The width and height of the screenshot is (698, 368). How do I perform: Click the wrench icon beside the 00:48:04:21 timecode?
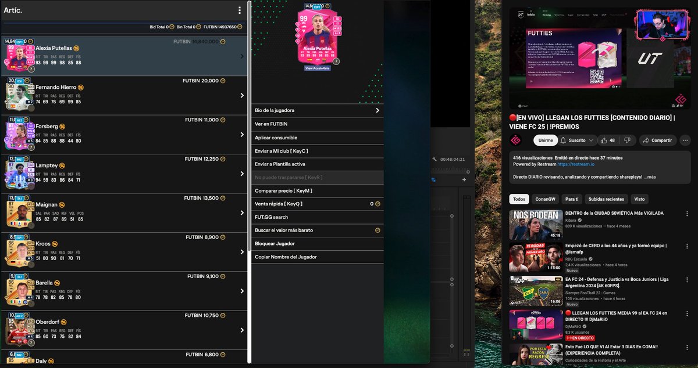(x=433, y=159)
